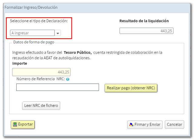
Task: Select the Resultado de la liquidación value field
Action: tap(146, 31)
